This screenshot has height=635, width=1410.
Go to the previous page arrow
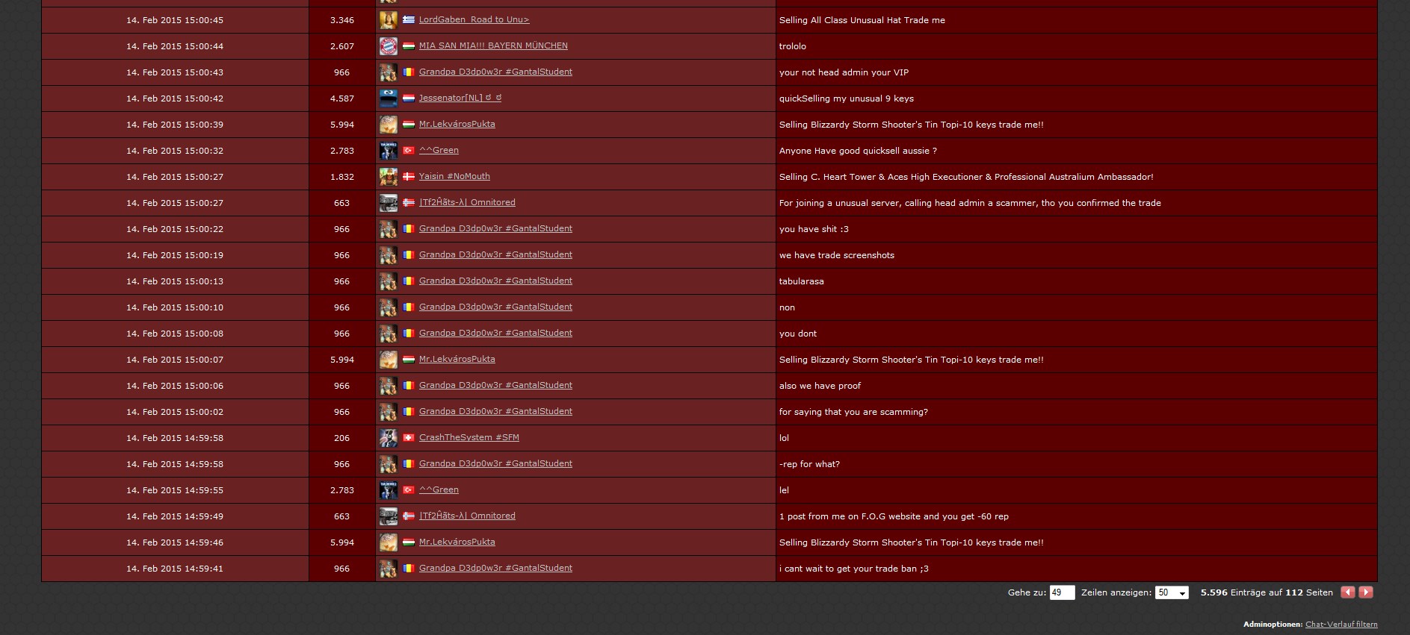[x=1348, y=592]
